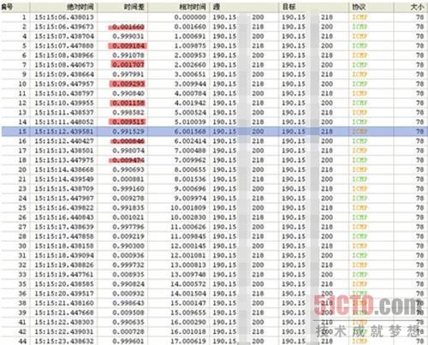
Task: Click relative time 5.010039 cell
Action: click(x=190, y=122)
